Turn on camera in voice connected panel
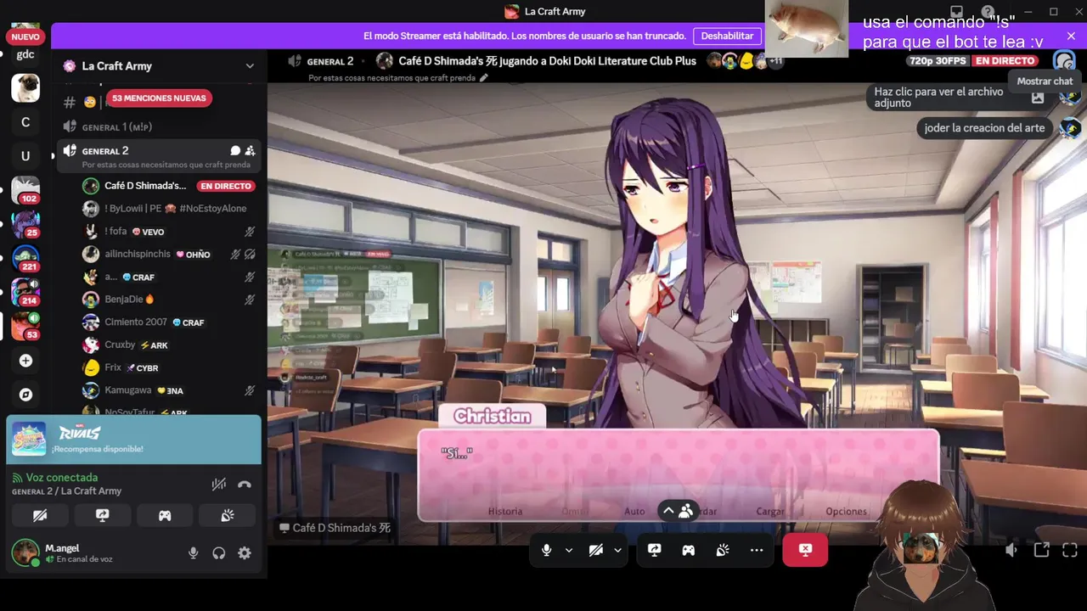 [x=40, y=515]
